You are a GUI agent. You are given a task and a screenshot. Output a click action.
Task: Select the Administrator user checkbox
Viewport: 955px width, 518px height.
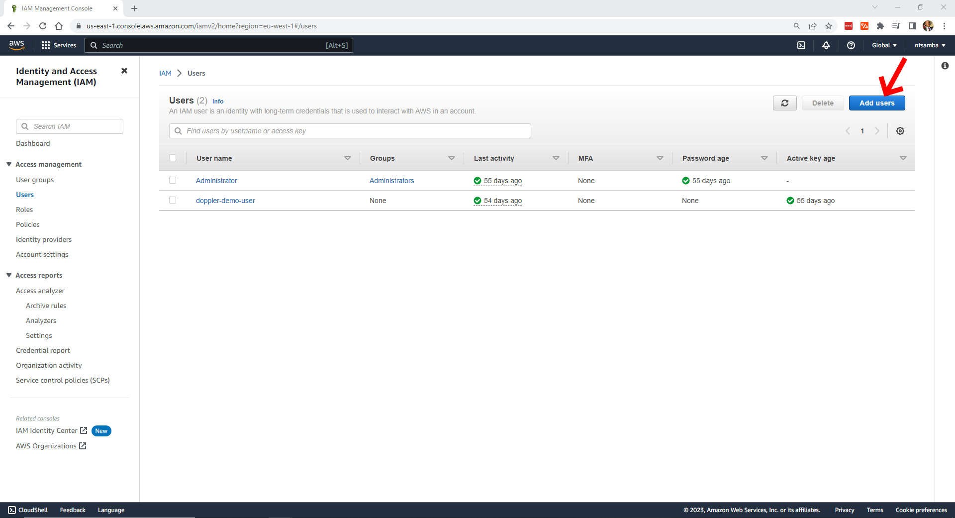[173, 180]
